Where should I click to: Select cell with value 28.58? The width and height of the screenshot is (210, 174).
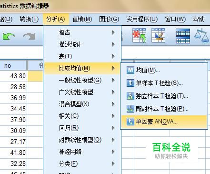13,87
